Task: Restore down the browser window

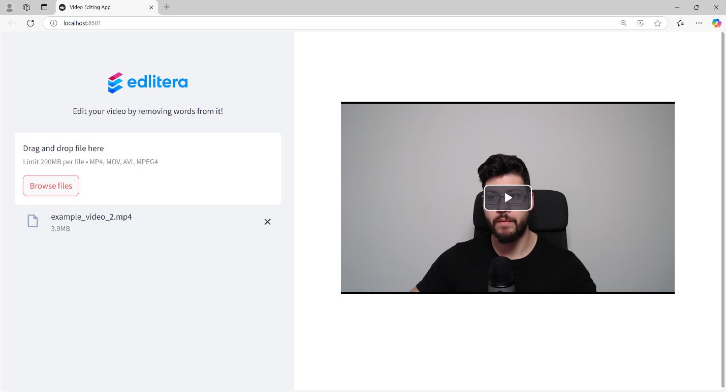Action: [697, 7]
